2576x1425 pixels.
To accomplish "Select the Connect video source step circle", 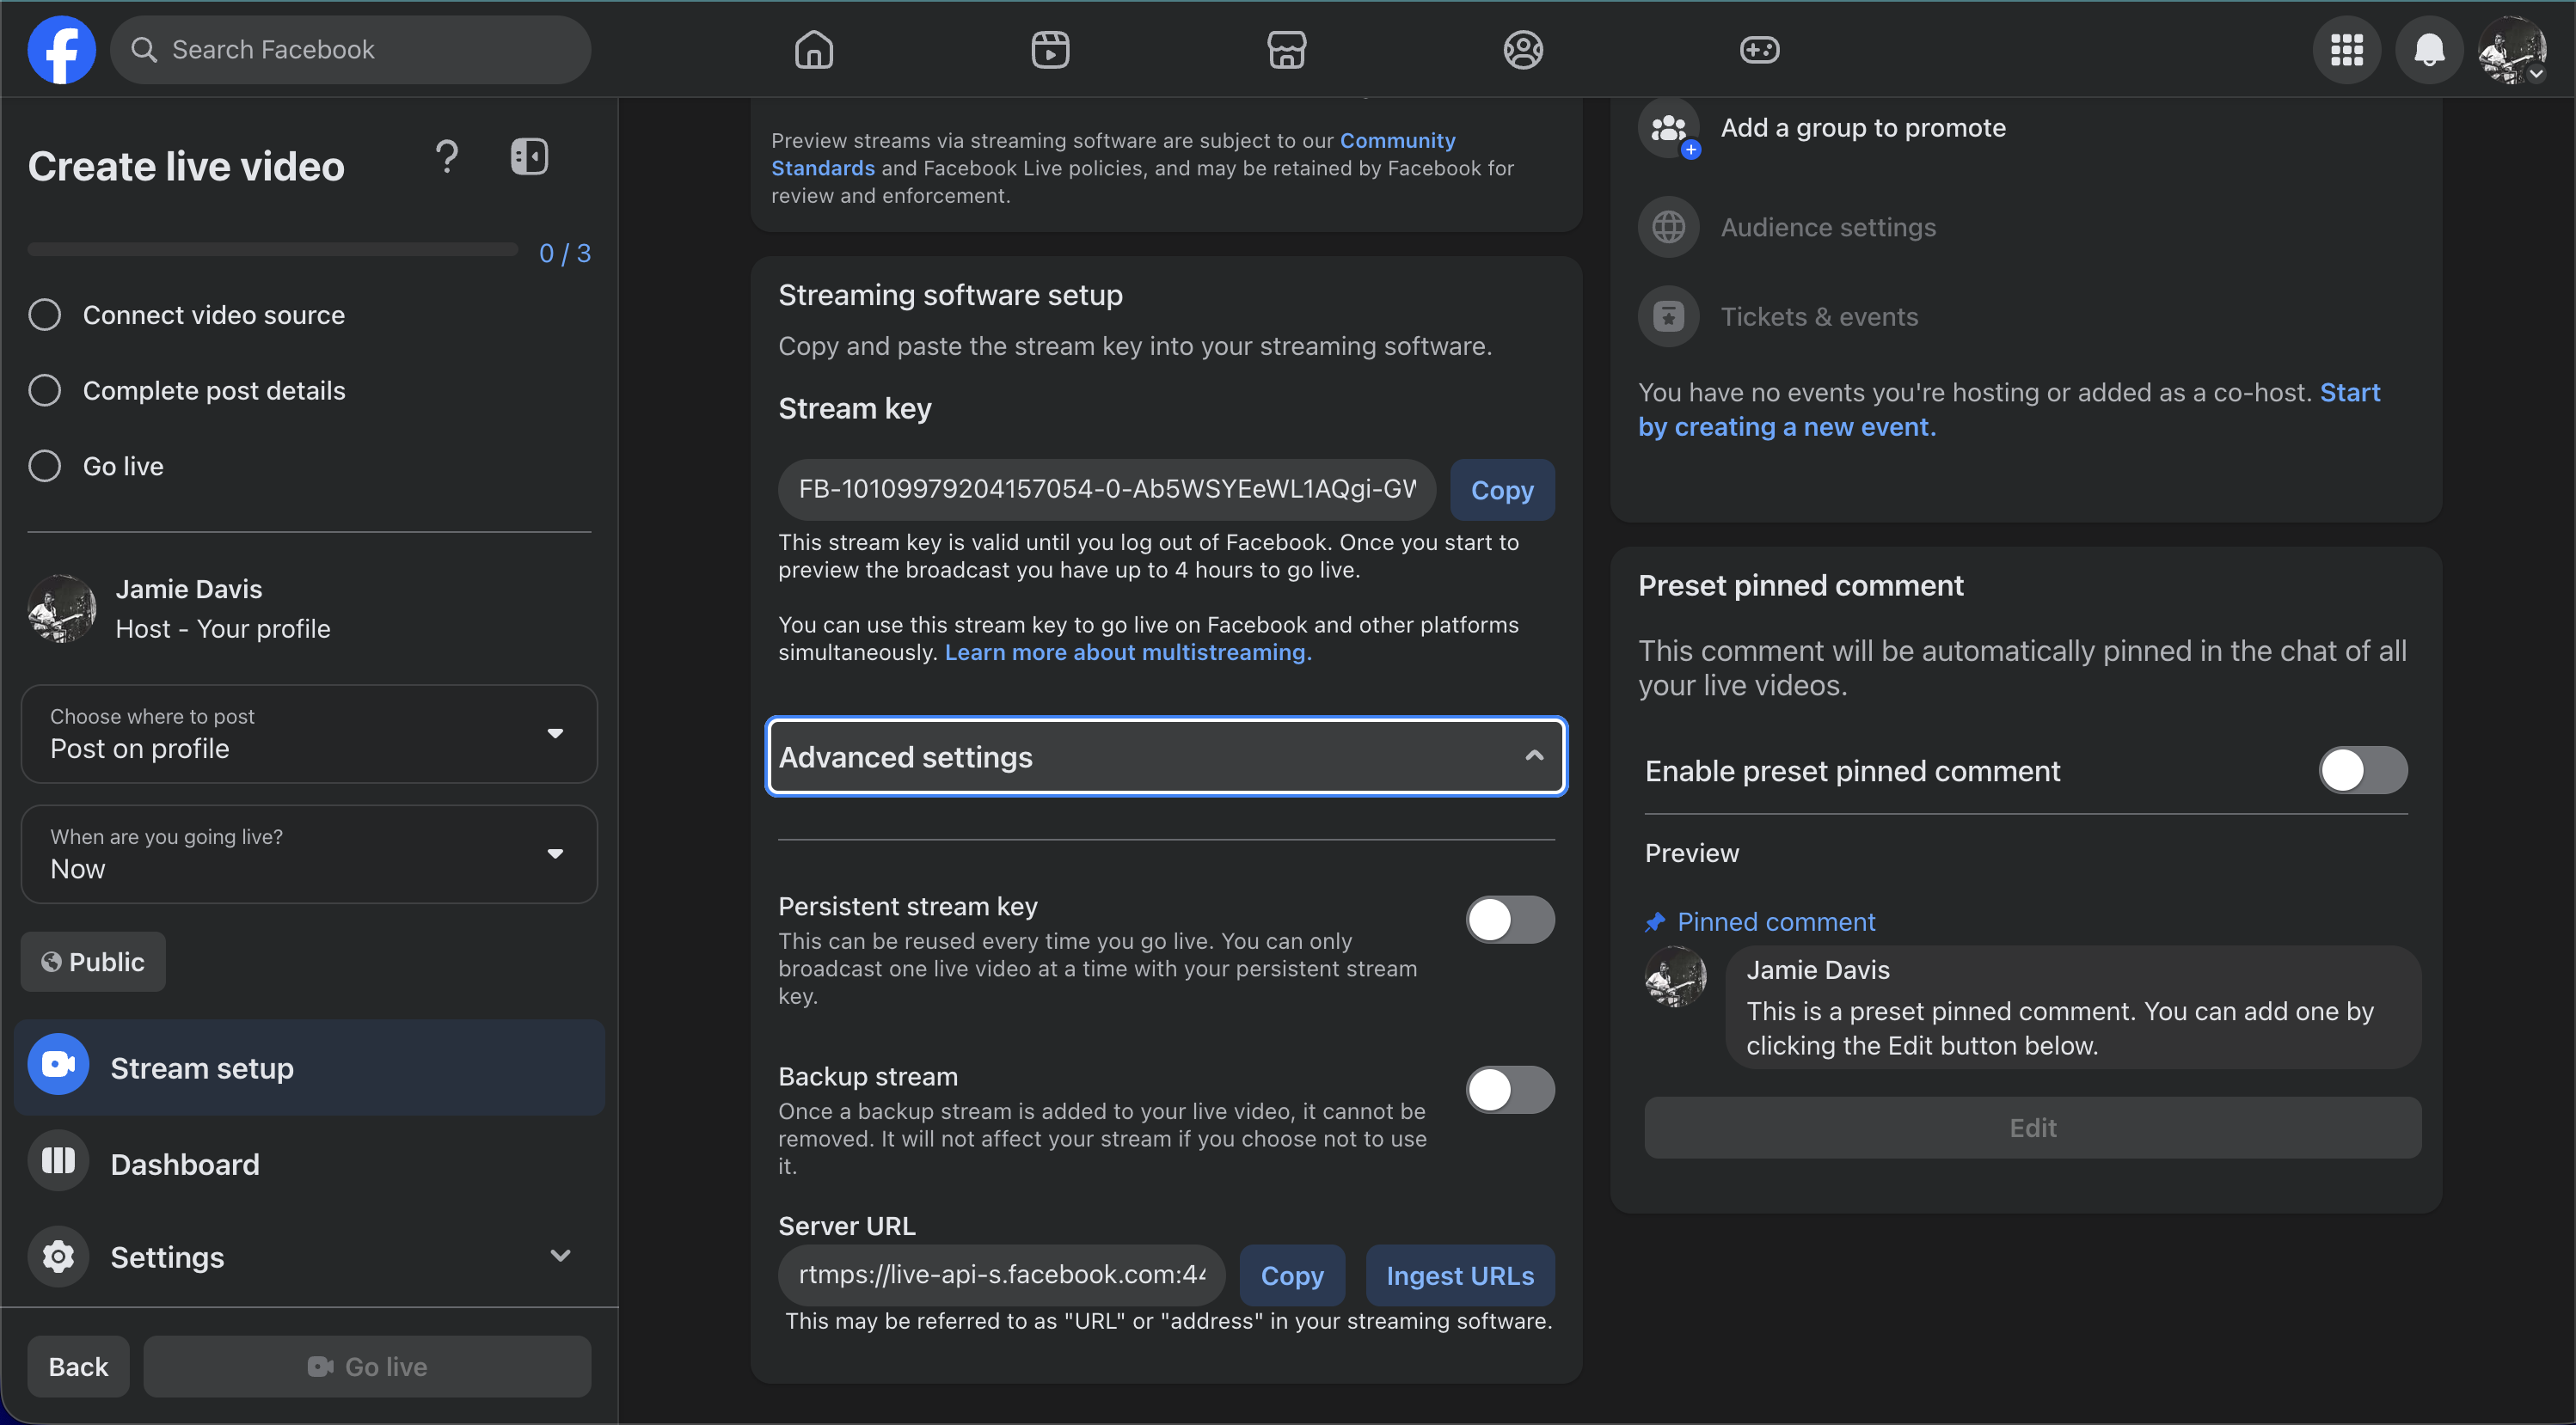I will [45, 315].
